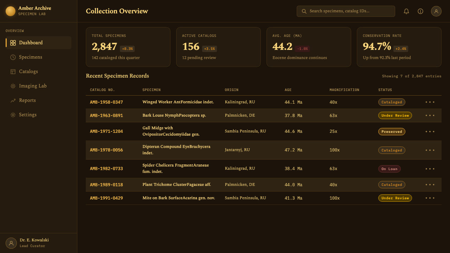
Task: Click "Recent Specimen Records" heading
Action: pyautogui.click(x=117, y=76)
